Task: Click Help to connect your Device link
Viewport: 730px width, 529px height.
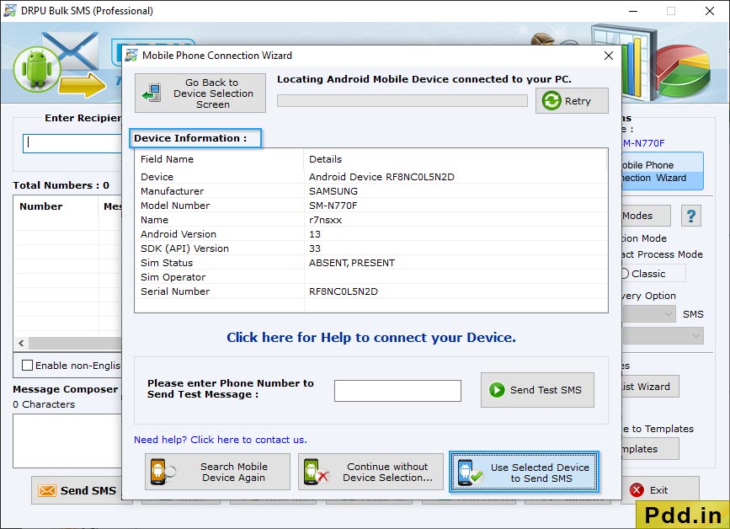Action: tap(371, 337)
